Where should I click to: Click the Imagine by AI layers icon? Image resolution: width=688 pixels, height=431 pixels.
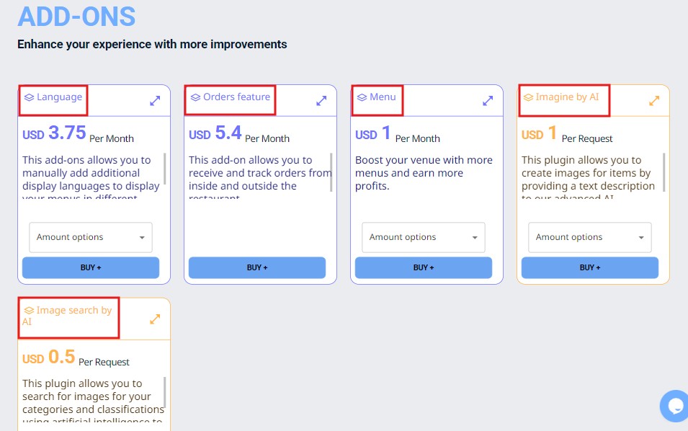point(528,97)
